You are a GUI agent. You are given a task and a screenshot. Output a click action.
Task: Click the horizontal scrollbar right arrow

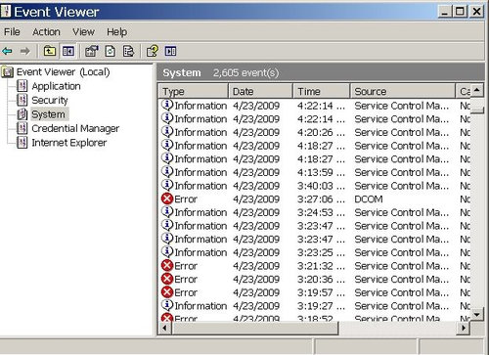[x=464, y=328]
